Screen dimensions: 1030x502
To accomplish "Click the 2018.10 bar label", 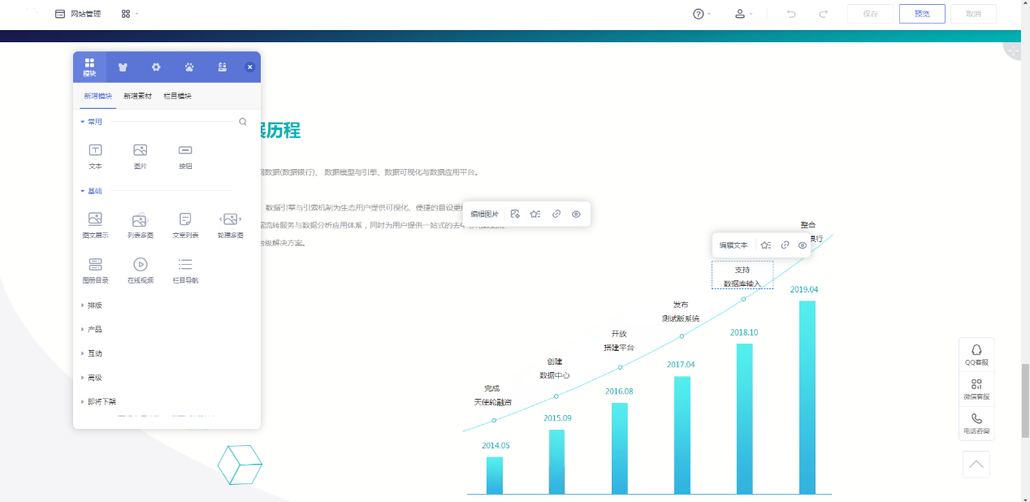I will (744, 332).
